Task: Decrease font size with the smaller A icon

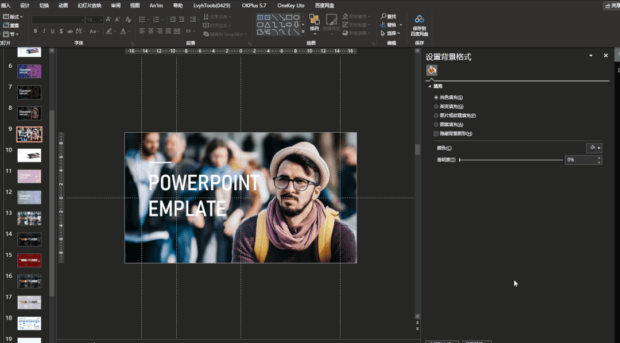Action: [x=118, y=20]
